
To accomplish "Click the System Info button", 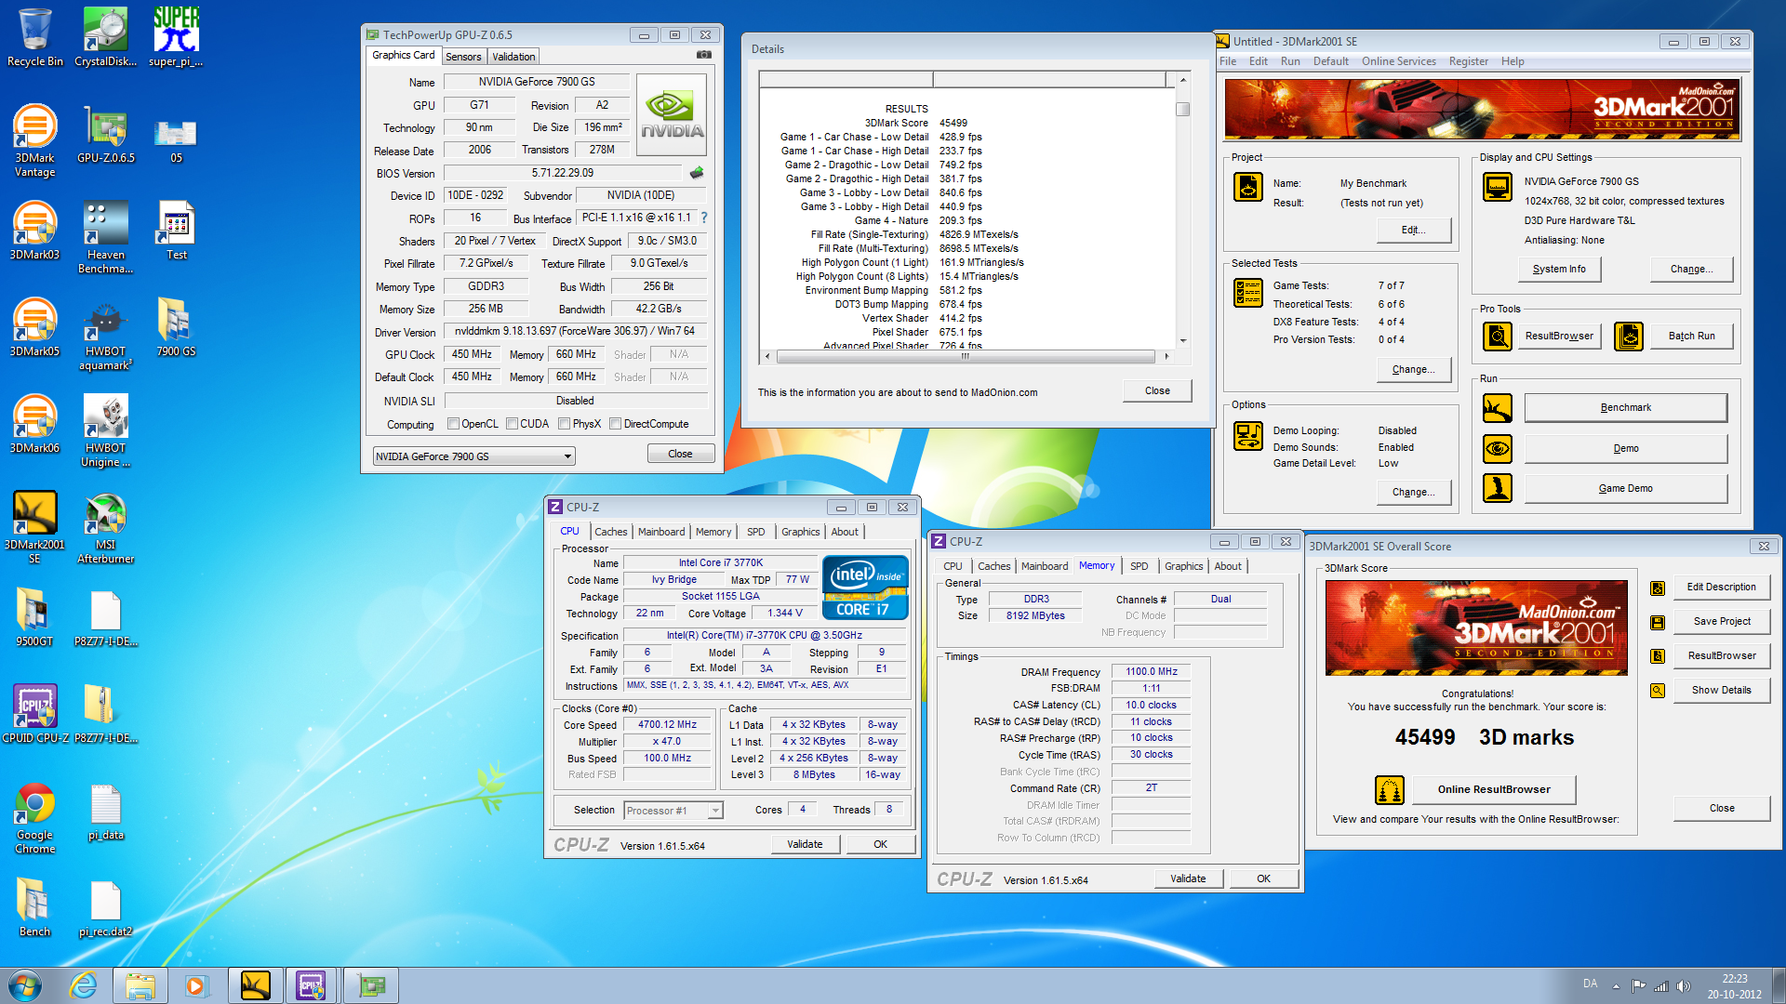I will (x=1559, y=269).
